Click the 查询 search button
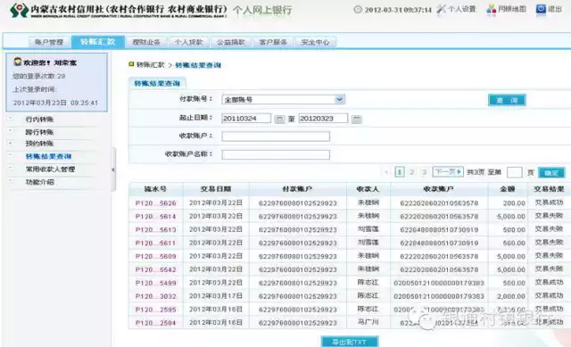 tap(507, 100)
